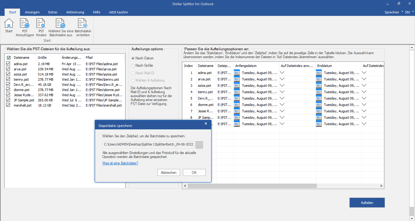Open the Sprachee language dropdown
The image size is (415, 221).
tap(394, 12)
